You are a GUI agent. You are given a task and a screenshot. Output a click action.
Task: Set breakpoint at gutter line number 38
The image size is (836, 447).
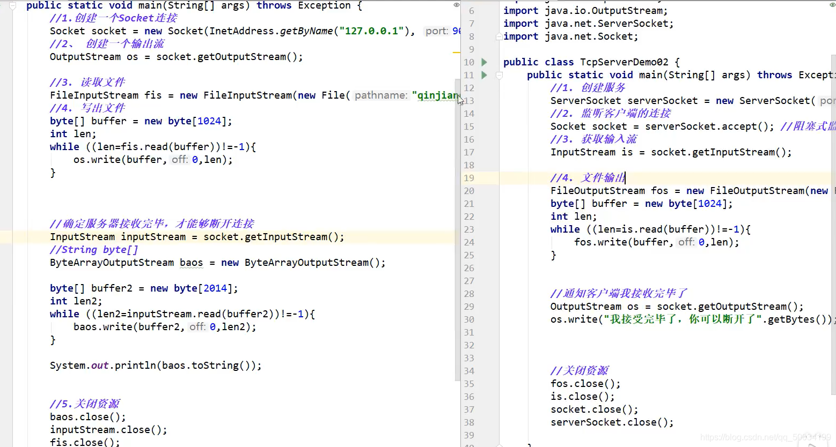click(x=469, y=422)
